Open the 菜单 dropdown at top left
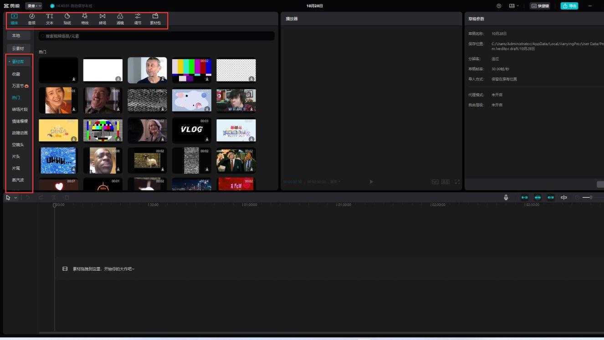The height and width of the screenshot is (340, 604). [34, 6]
